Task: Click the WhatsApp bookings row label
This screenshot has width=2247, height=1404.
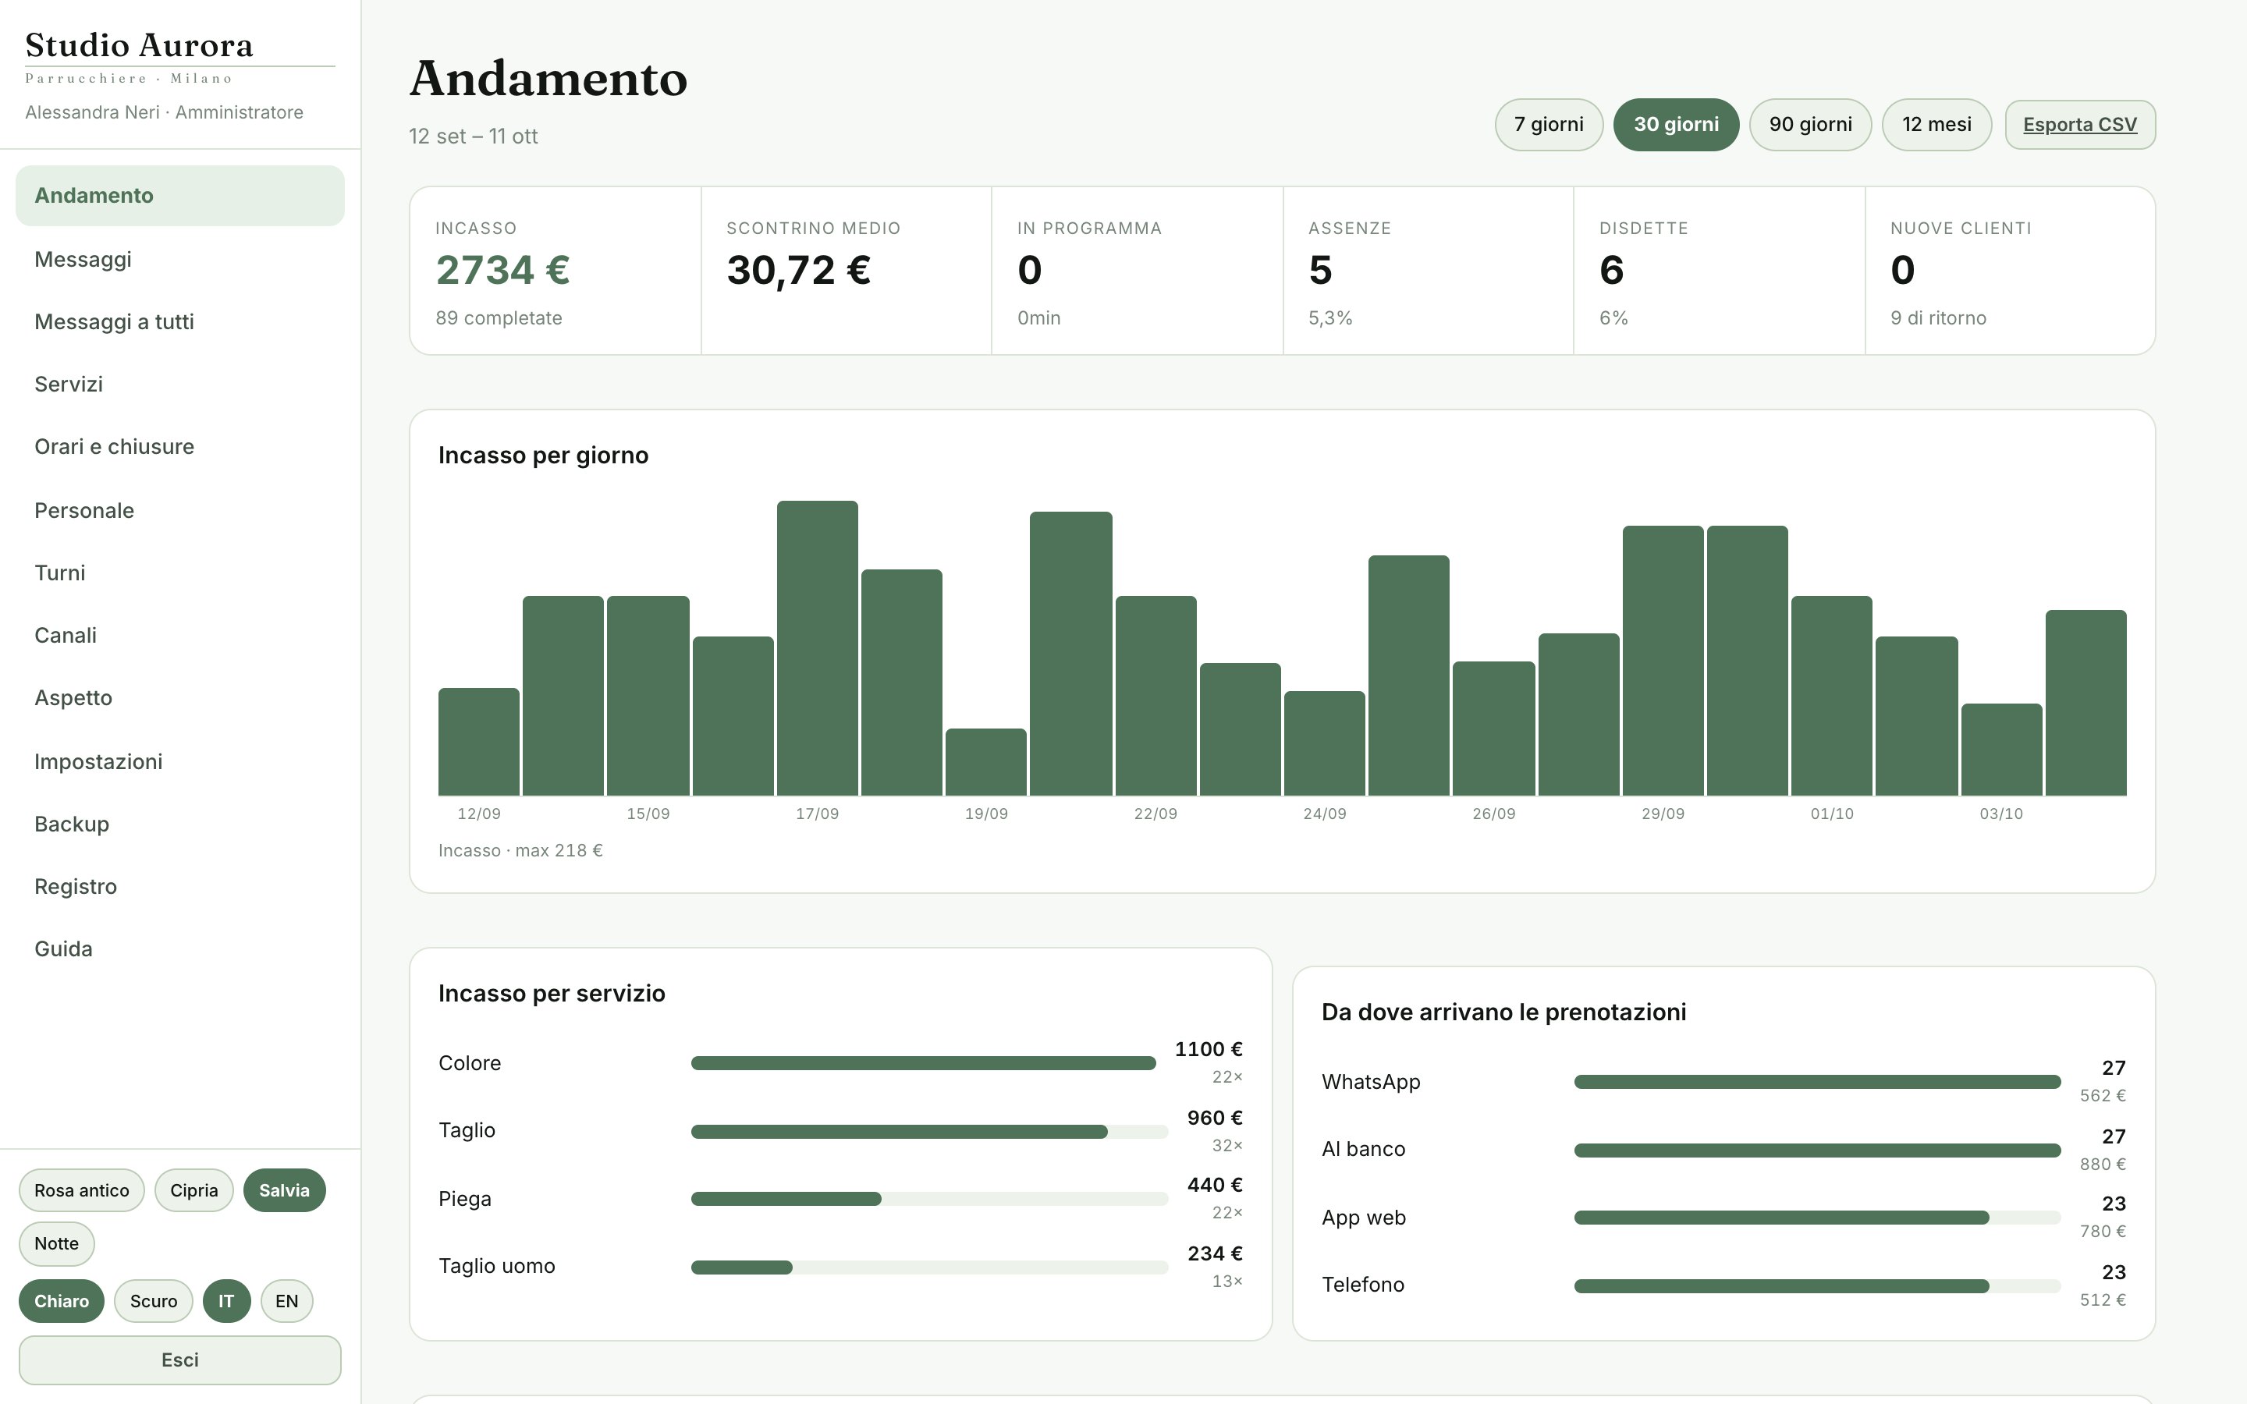Action: coord(1371,1082)
